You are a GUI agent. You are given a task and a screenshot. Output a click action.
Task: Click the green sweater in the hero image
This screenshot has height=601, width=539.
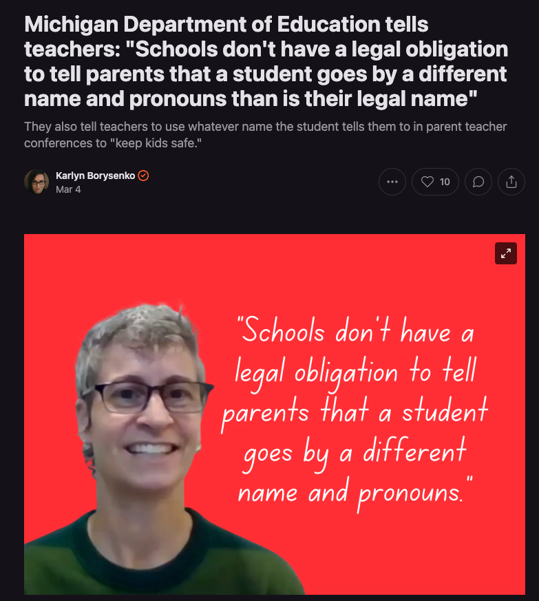pyautogui.click(x=161, y=556)
